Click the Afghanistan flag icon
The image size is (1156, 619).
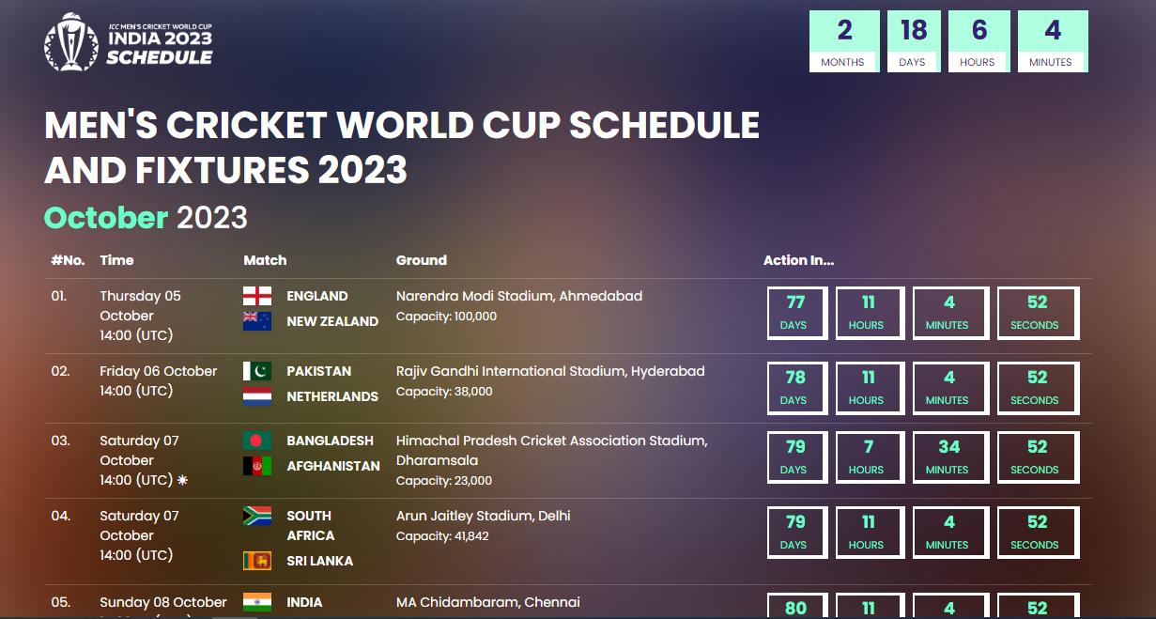point(255,464)
